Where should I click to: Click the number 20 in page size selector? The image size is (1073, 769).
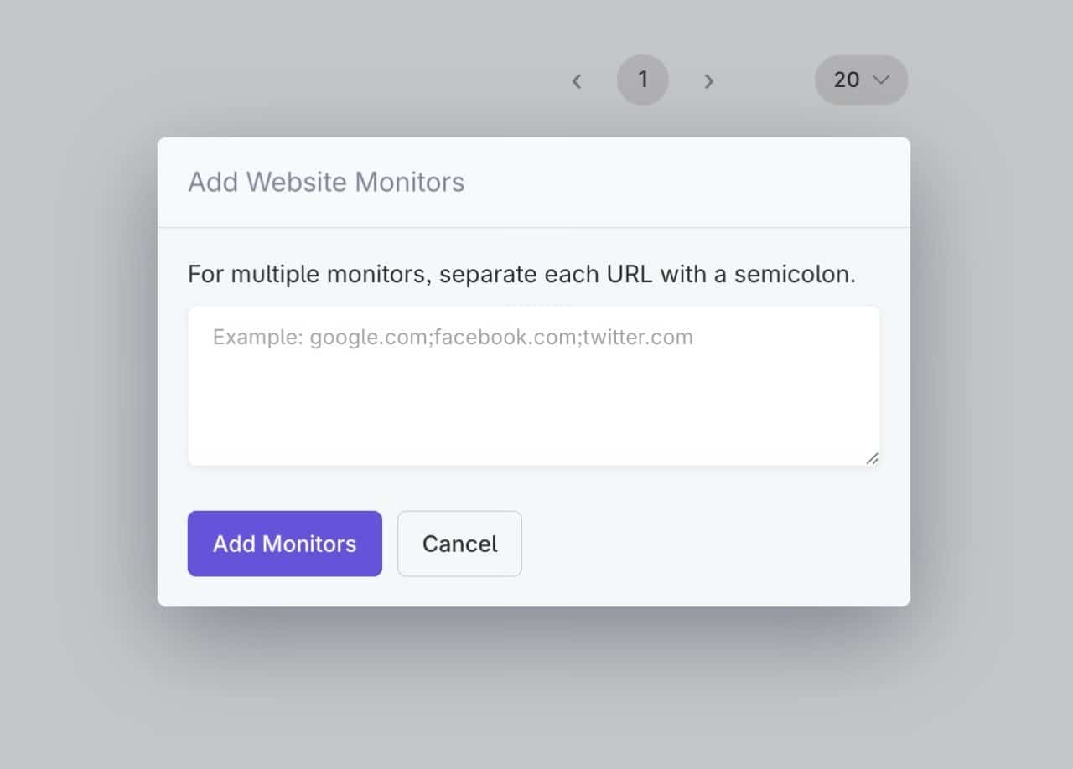pos(847,80)
